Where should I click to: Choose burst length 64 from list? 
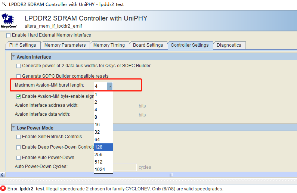pos(103,140)
